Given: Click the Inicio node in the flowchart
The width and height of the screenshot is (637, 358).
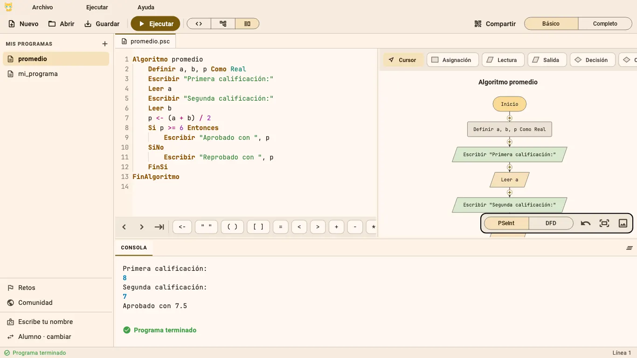Looking at the screenshot, I should [510, 104].
